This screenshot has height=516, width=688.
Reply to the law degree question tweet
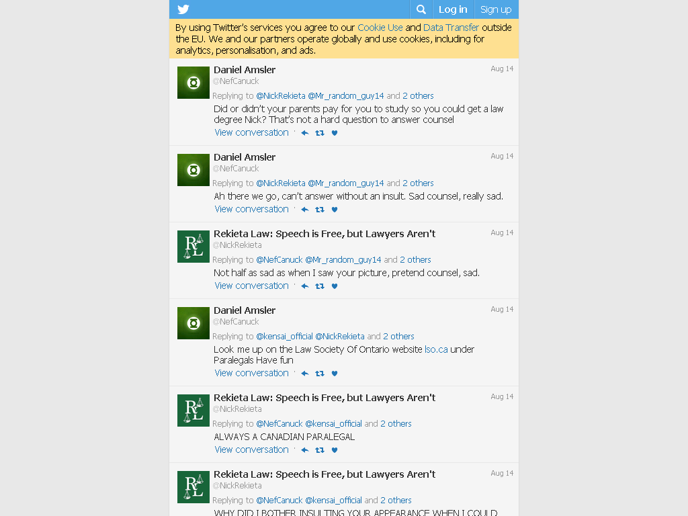305,133
